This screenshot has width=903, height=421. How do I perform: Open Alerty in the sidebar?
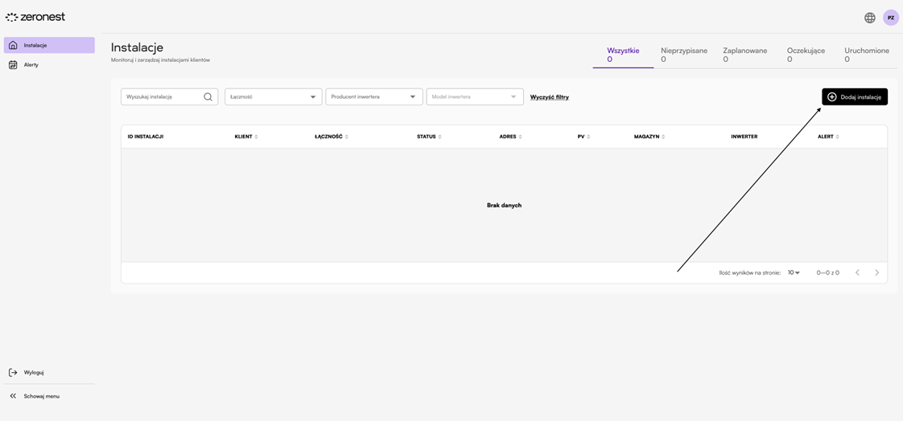31,65
